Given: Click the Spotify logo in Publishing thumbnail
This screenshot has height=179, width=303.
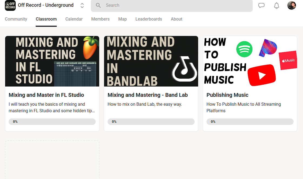Looking at the screenshot, I should click(x=244, y=49).
